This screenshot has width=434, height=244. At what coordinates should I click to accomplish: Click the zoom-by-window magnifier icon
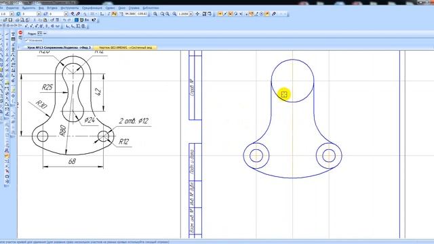coord(155,14)
